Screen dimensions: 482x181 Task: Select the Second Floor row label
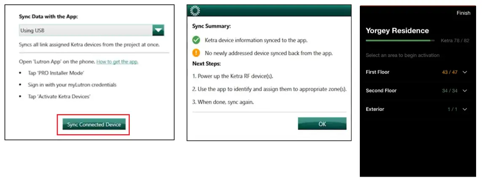(x=381, y=90)
